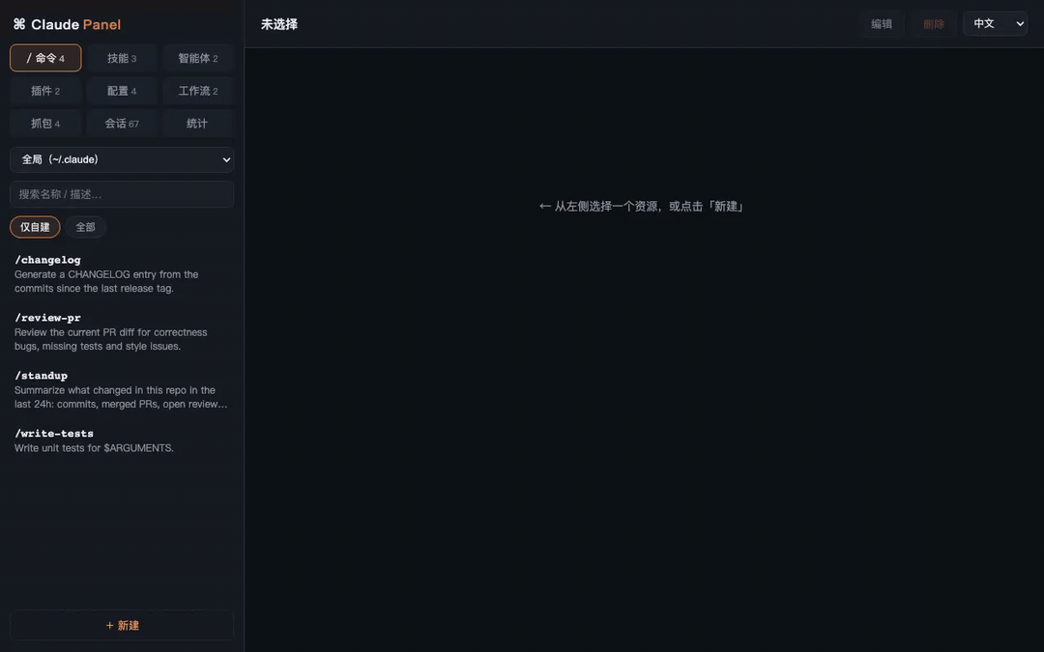The height and width of the screenshot is (652, 1044).
Task: Click the Write unit tests for $ARGUMENTS description
Action: [94, 448]
